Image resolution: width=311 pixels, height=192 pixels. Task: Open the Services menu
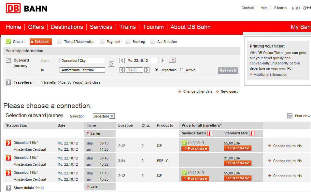[101, 27]
